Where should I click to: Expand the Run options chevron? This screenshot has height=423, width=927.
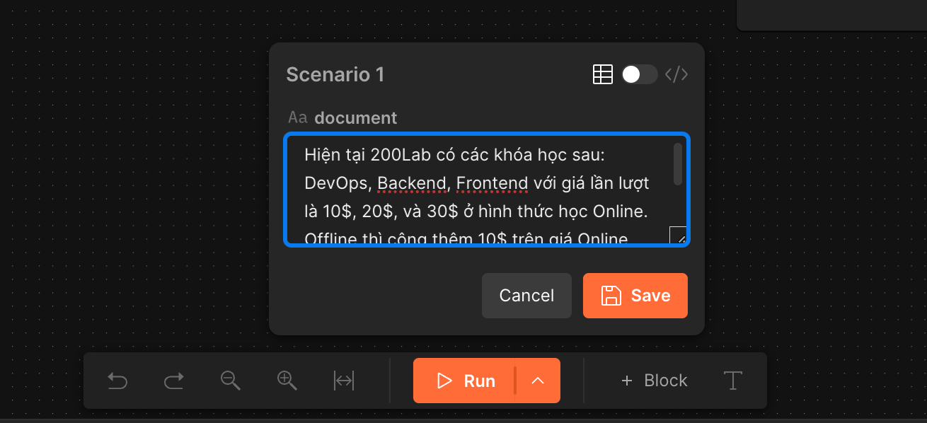[x=538, y=381]
